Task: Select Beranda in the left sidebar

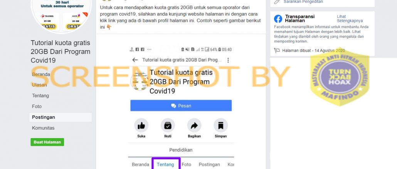Action: (41, 74)
